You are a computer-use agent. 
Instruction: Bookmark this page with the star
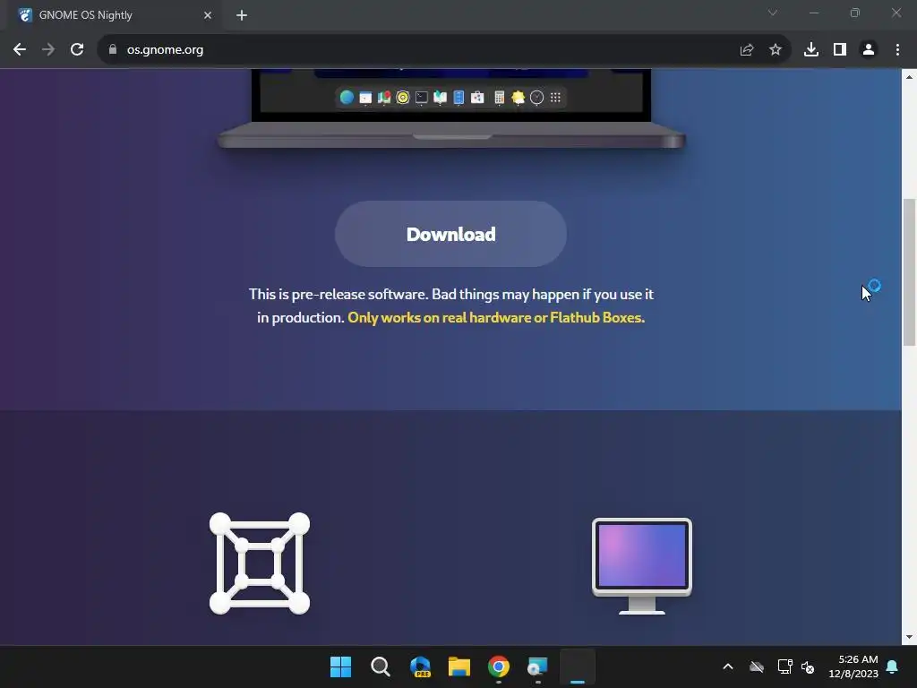tap(776, 50)
